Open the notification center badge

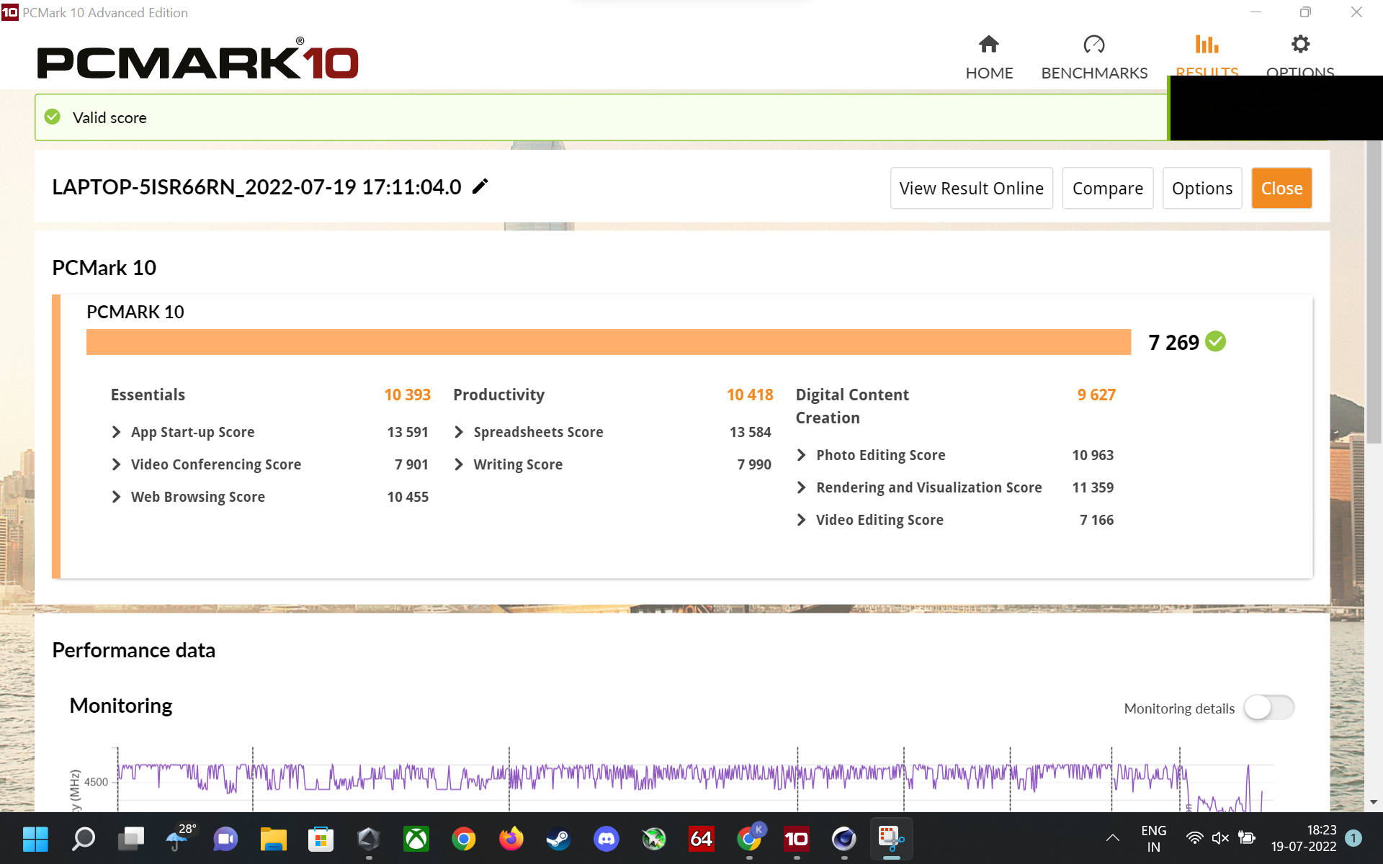point(1353,838)
